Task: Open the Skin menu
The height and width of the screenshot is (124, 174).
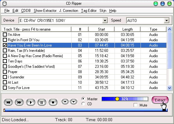Action: point(103,11)
